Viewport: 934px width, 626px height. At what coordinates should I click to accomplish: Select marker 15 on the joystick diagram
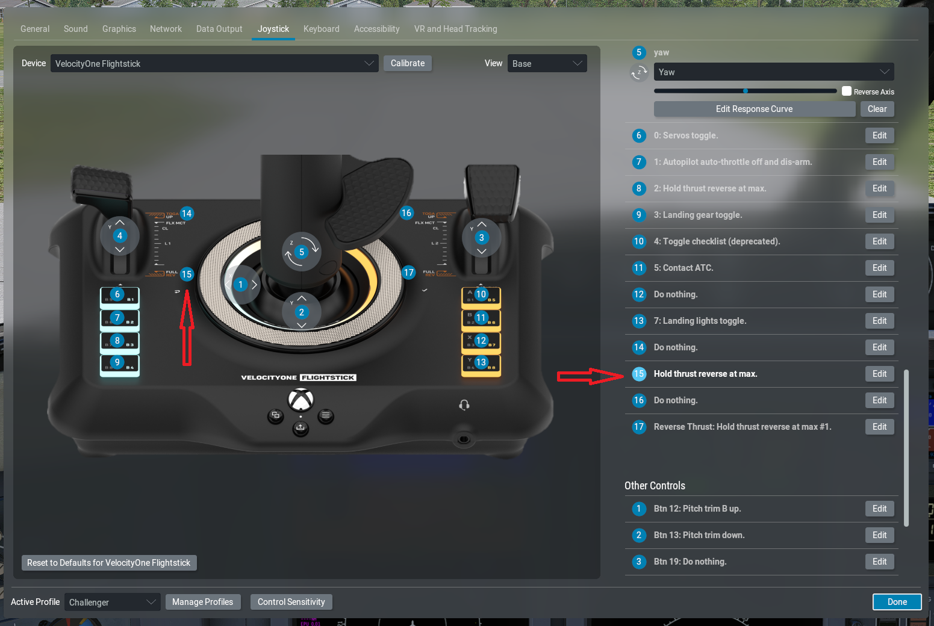point(187,274)
